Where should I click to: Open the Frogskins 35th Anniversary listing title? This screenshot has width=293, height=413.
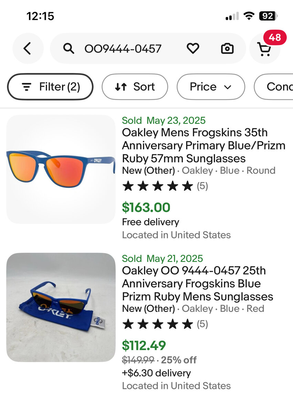pyautogui.click(x=203, y=146)
